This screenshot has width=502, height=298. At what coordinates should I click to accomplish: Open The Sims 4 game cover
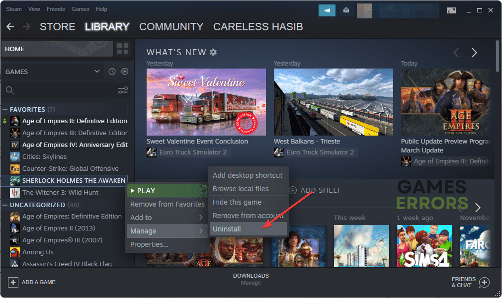[424, 246]
